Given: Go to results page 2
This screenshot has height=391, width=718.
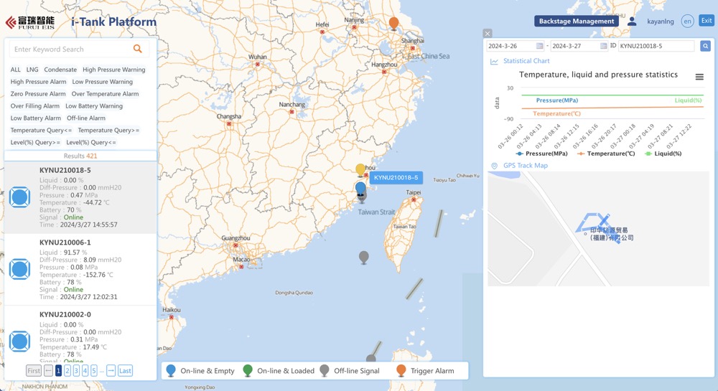Looking at the screenshot, I should [67, 371].
